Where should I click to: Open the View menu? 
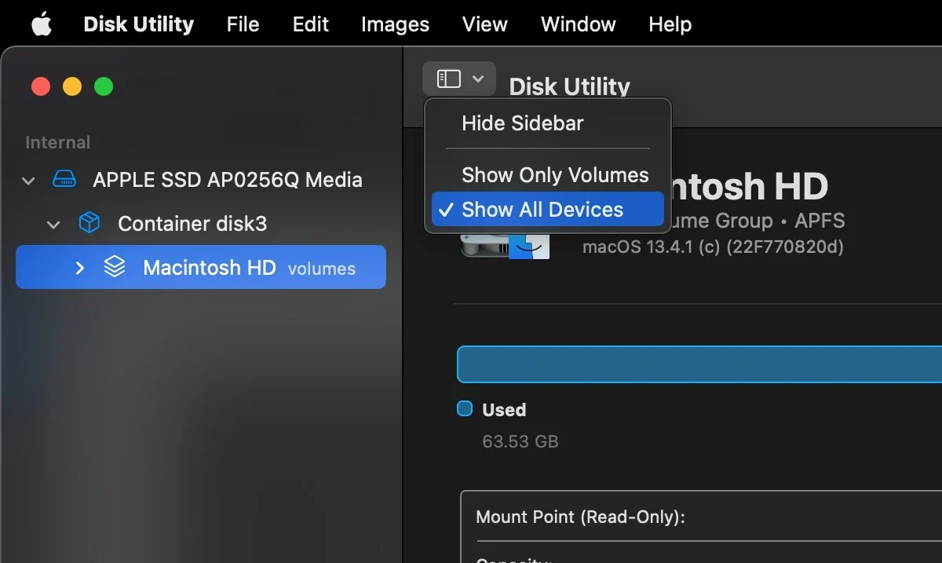484,24
